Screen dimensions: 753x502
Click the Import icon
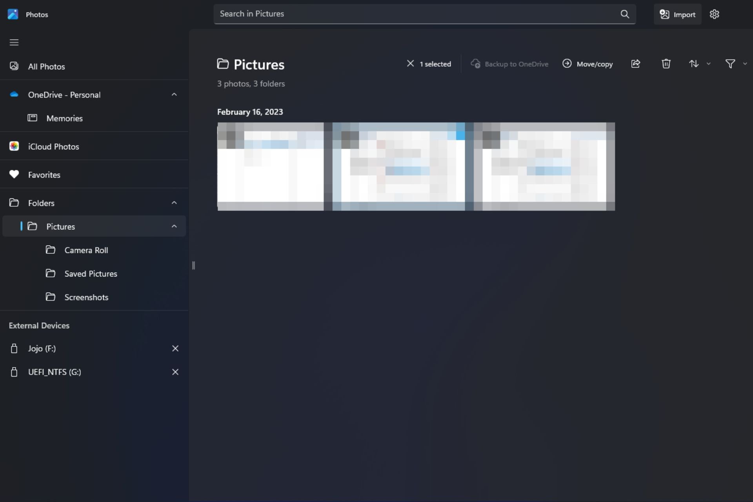click(x=677, y=14)
